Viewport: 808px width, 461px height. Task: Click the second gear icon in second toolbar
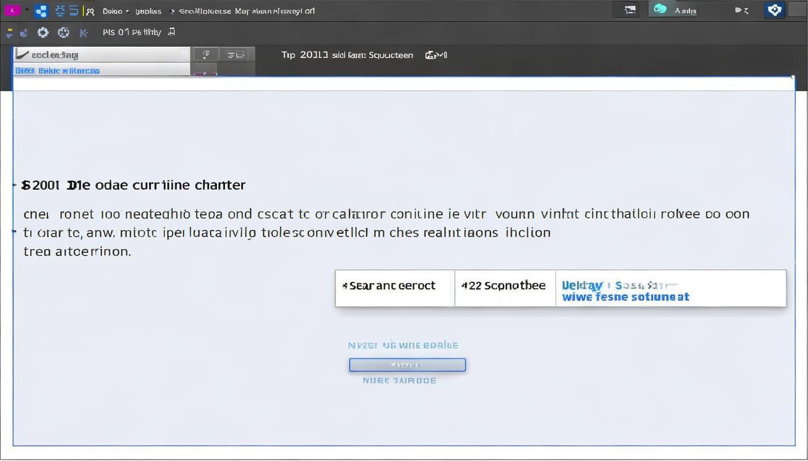[63, 32]
